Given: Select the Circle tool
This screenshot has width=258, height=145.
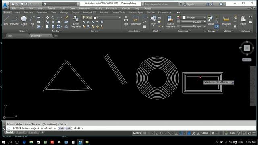Looking at the screenshot, I should tap(24, 21).
